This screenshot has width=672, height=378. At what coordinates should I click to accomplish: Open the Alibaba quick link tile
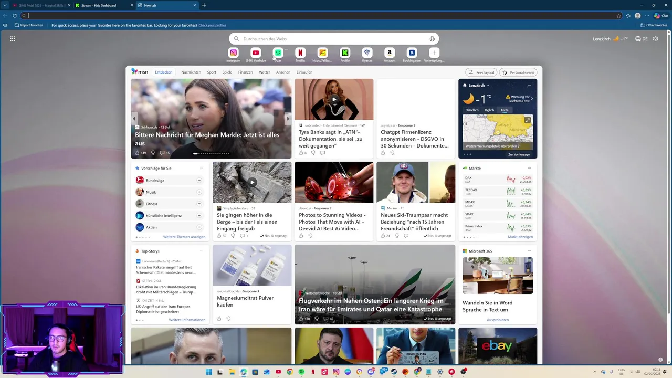[322, 52]
